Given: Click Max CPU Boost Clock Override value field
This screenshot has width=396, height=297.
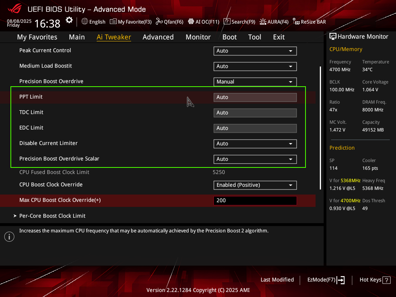Looking at the screenshot, I should pos(255,201).
